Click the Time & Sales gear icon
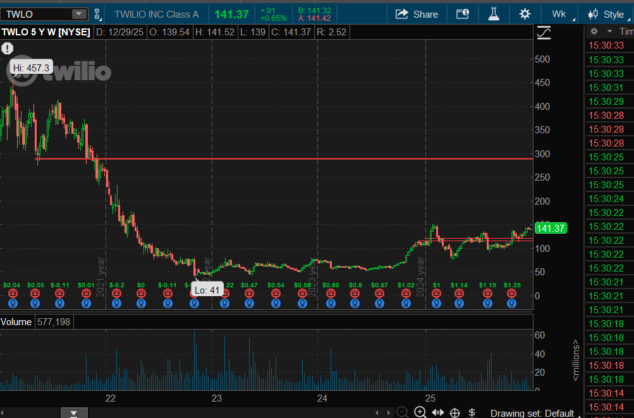This screenshot has height=418, width=634. (594, 31)
